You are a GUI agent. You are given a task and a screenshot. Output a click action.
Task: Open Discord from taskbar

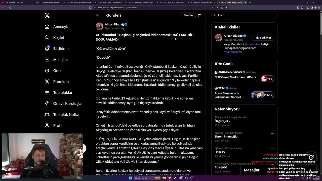[181, 178]
